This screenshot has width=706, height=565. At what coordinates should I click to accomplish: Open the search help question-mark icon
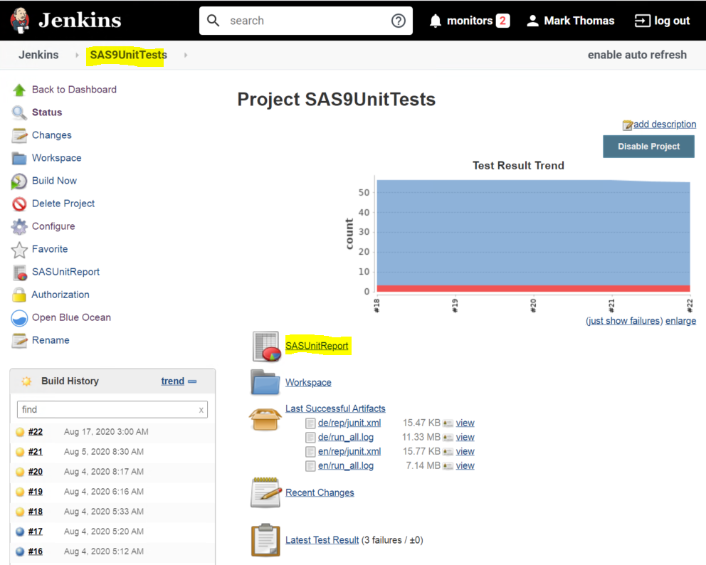point(398,21)
